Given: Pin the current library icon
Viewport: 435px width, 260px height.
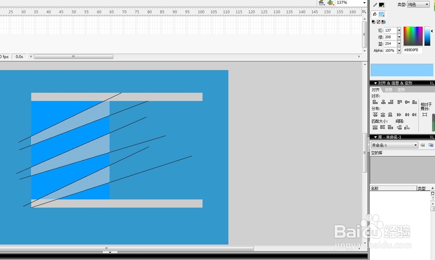Looking at the screenshot, I should [x=422, y=145].
